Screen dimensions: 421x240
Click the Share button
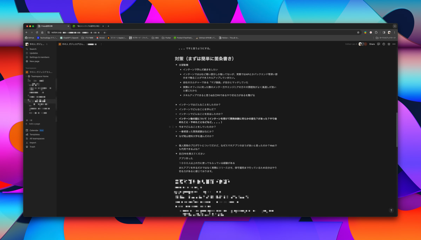(372, 44)
